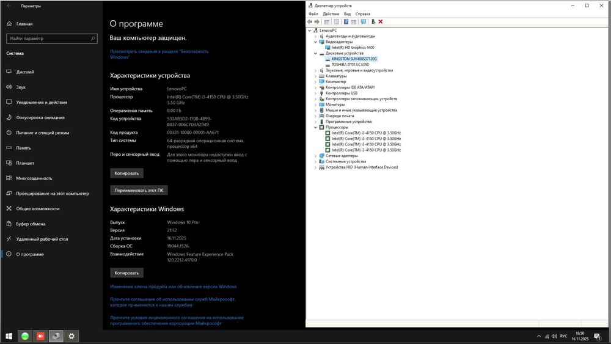Select the KINGSTON SUV400S37120G disk
This screenshot has height=344, width=611.
pos(354,59)
